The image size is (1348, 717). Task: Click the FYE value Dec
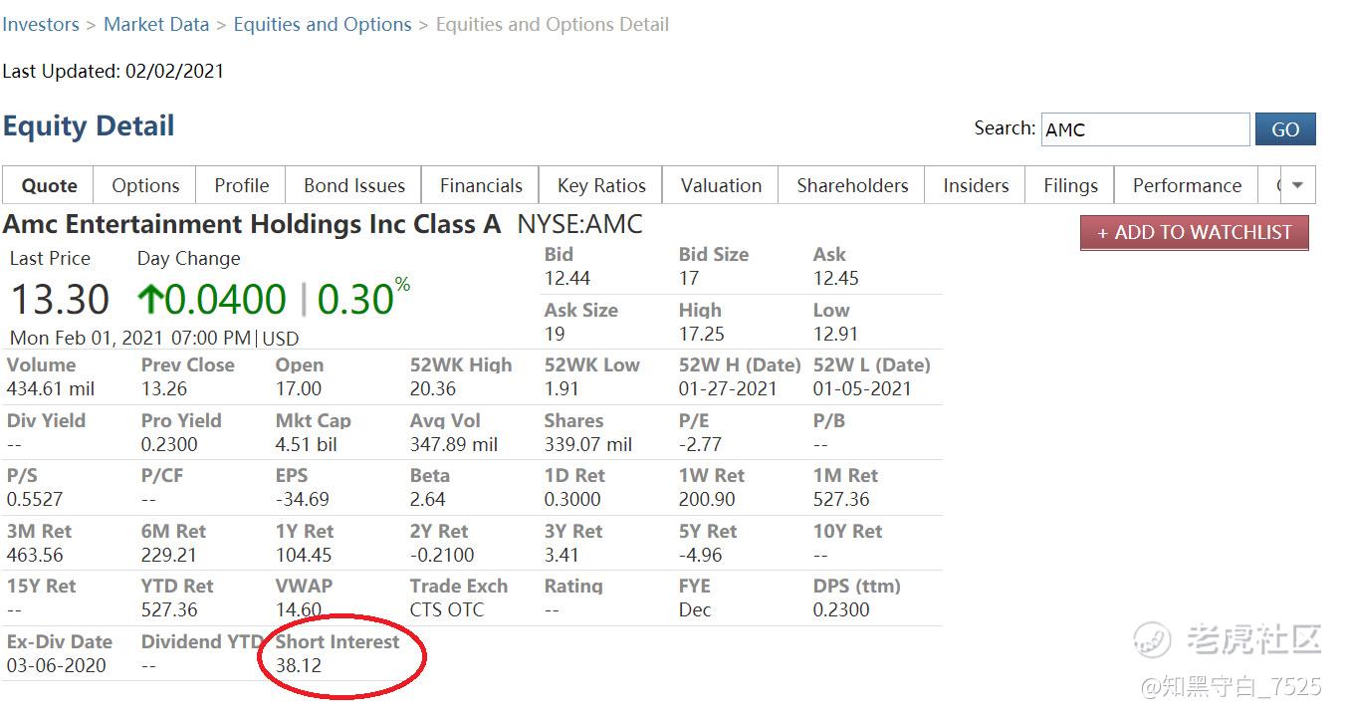(695, 610)
